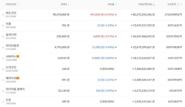Click the DOGE/KRW ticker label
Viewport: 185px width, 107px height.
click(x=12, y=71)
